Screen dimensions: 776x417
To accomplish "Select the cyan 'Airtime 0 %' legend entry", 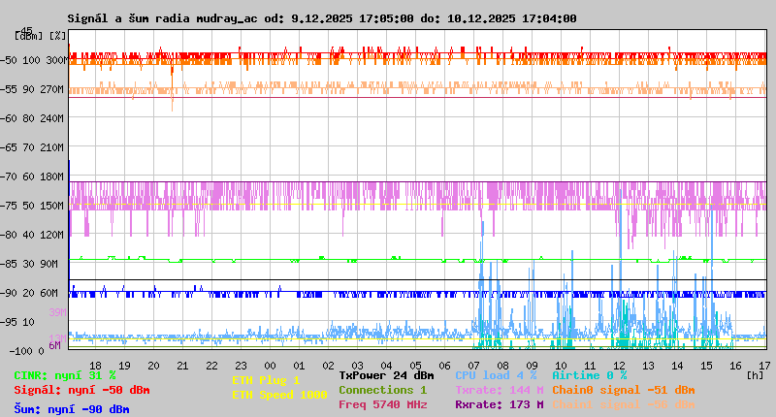I will pyautogui.click(x=589, y=375).
